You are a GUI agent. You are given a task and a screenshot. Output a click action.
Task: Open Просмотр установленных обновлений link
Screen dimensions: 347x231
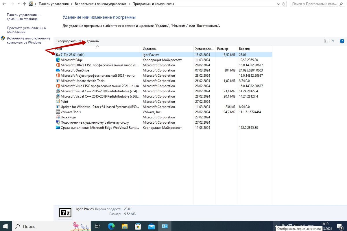click(x=26, y=30)
